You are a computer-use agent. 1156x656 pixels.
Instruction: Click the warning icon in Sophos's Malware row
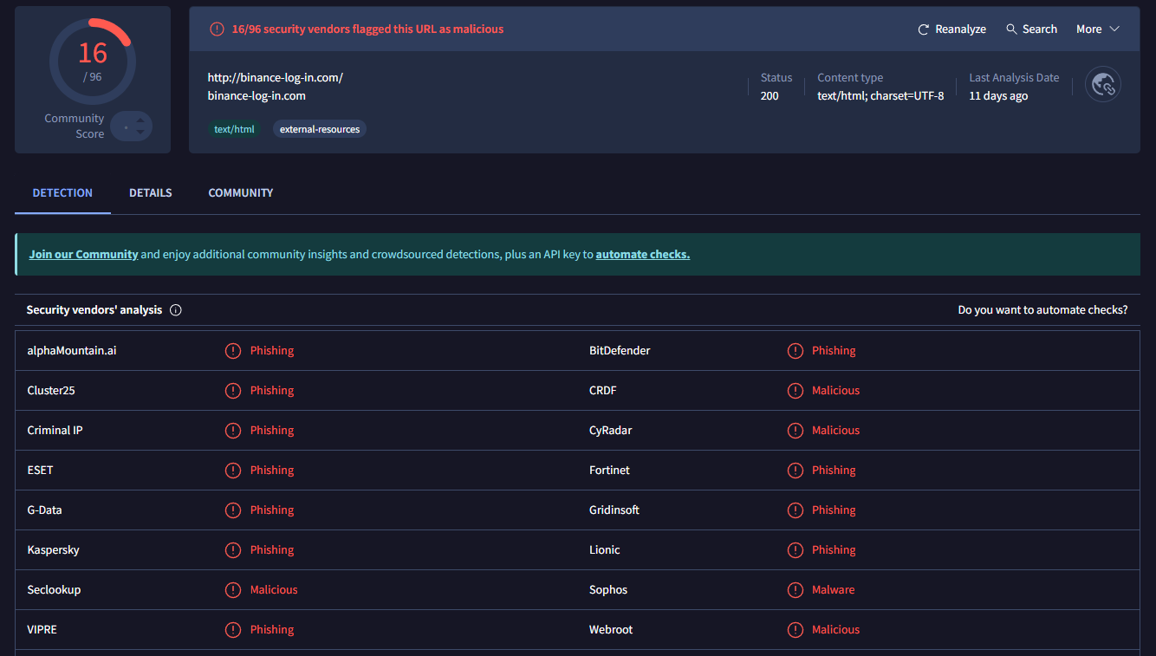pyautogui.click(x=795, y=590)
